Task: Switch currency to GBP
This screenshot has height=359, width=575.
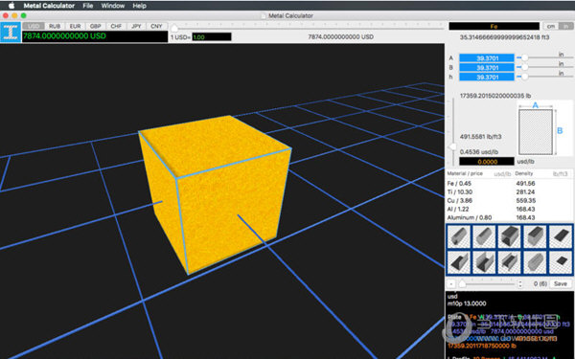Action: coord(95,26)
